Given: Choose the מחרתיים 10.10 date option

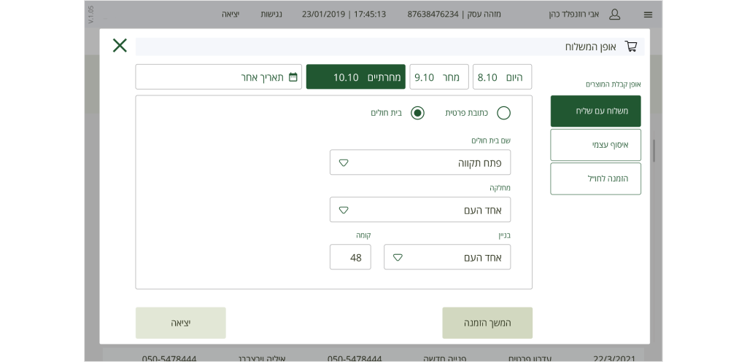Looking at the screenshot, I should pyautogui.click(x=355, y=77).
